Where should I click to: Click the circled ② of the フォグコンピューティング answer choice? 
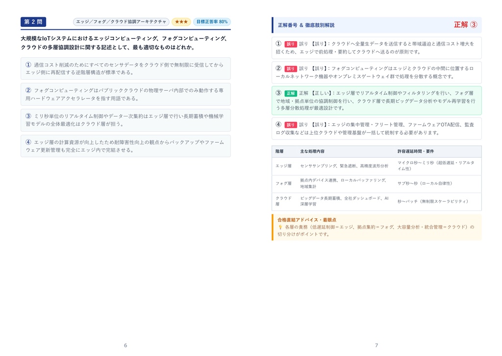28,91
